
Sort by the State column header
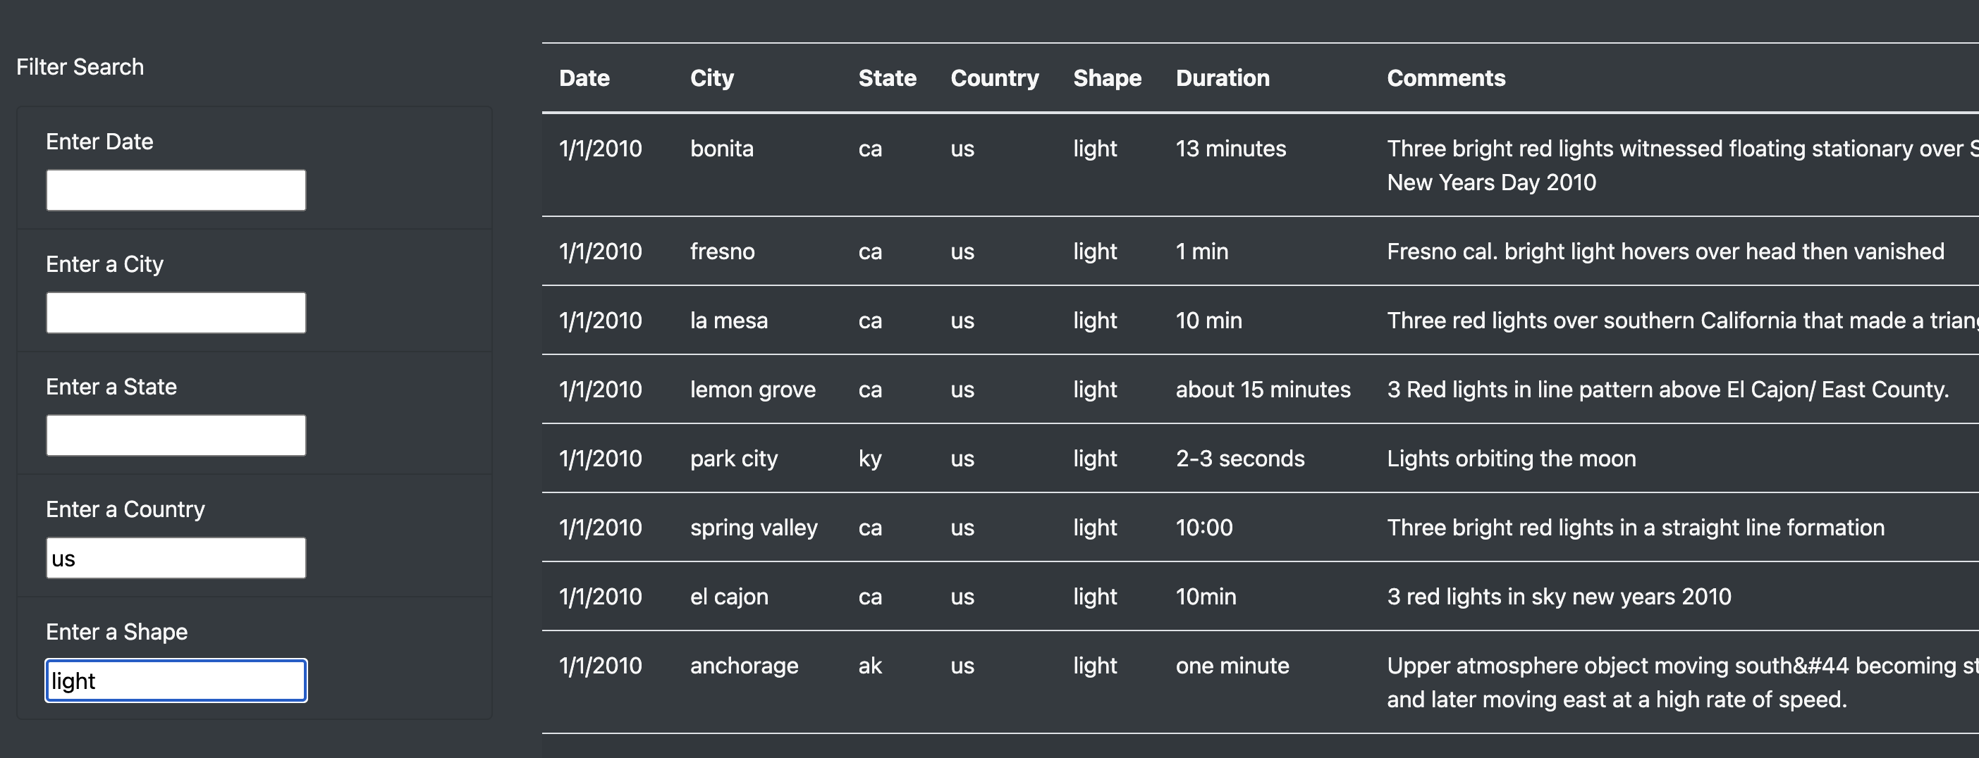point(886,77)
